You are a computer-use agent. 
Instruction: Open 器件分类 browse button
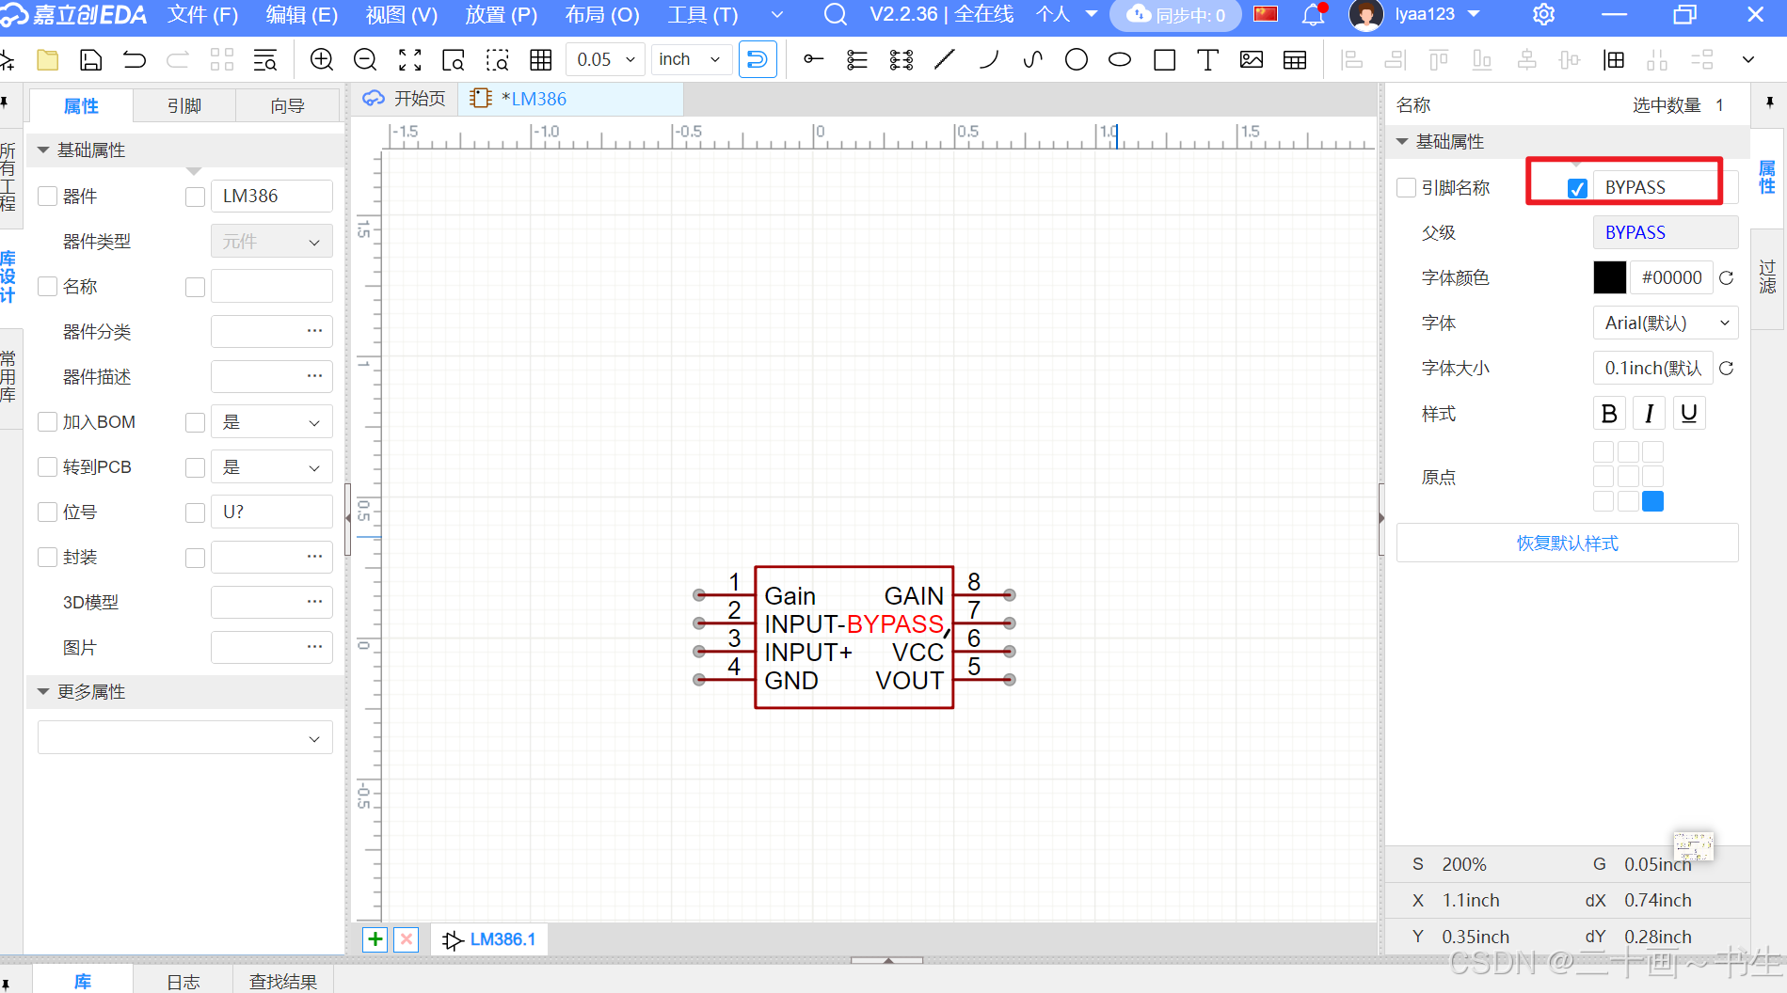coord(314,331)
